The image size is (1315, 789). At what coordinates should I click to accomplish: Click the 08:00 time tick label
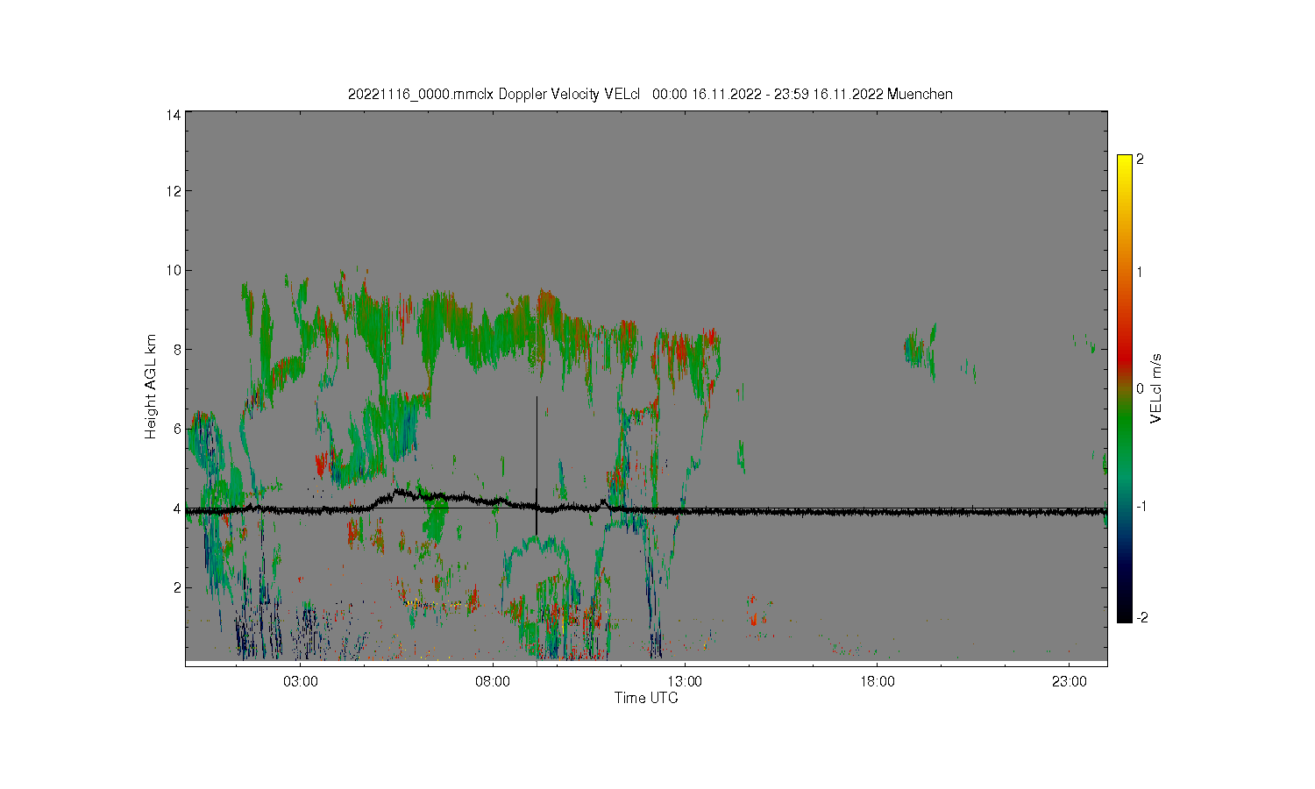click(x=493, y=681)
